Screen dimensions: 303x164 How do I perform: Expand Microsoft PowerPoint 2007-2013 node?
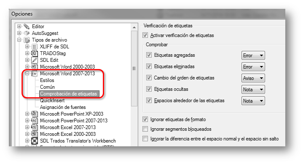27,120
